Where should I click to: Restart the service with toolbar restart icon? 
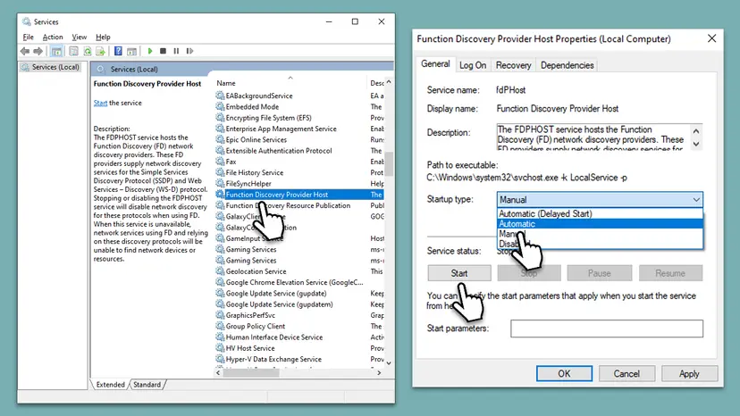[x=189, y=51]
